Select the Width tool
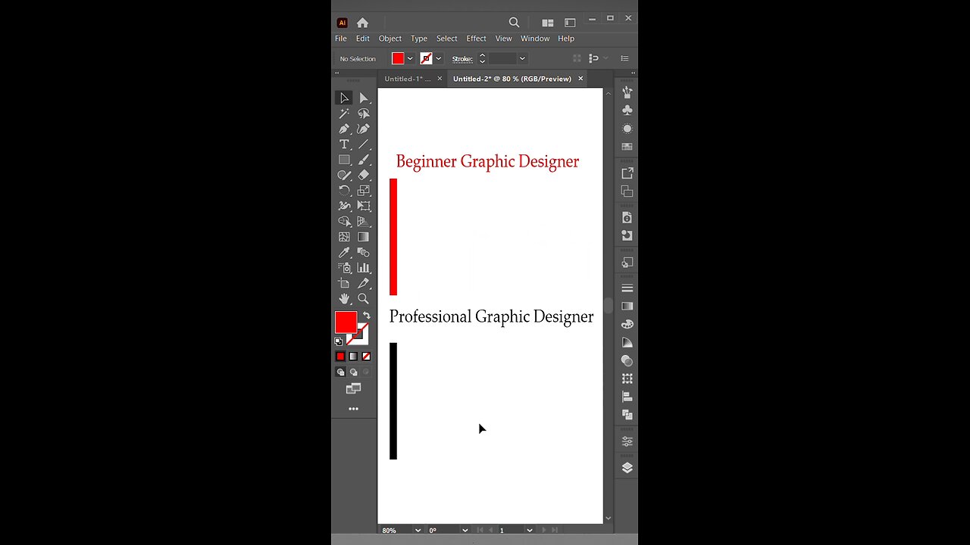The width and height of the screenshot is (970, 545). [344, 206]
